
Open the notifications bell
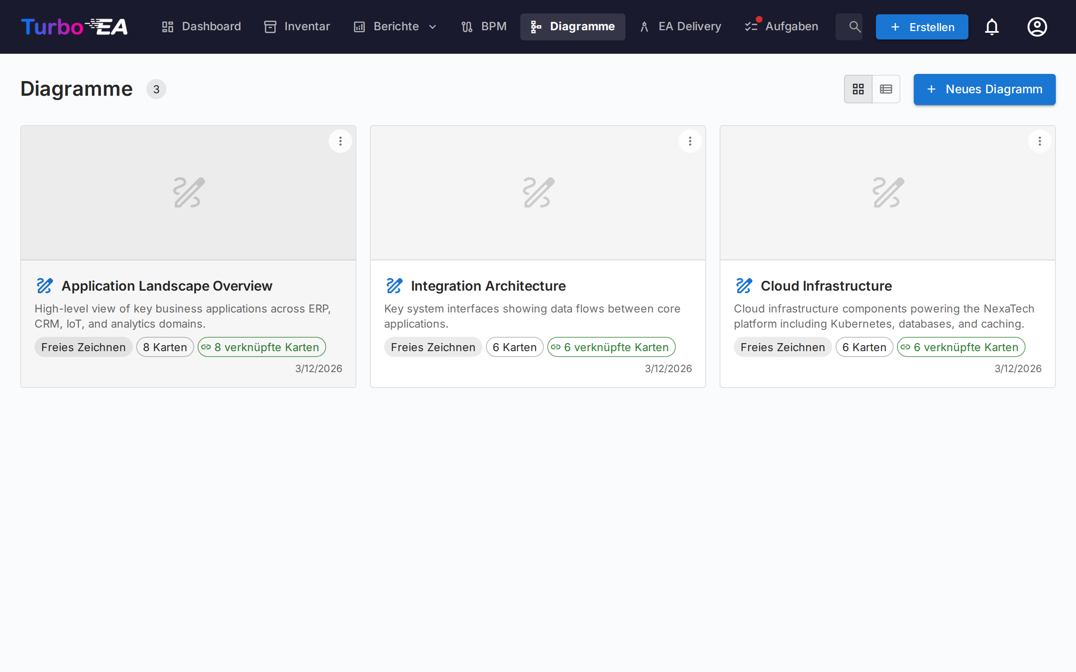click(x=992, y=26)
